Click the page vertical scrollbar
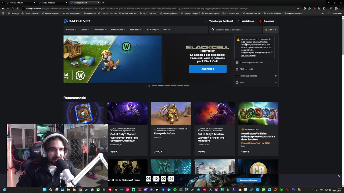The height and width of the screenshot is (193, 344). coord(343,36)
